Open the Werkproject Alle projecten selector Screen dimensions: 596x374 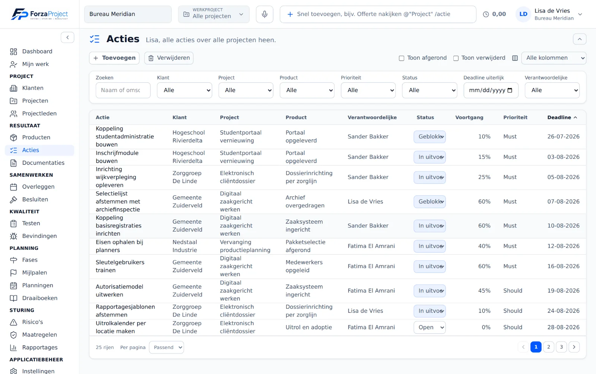[213, 14]
